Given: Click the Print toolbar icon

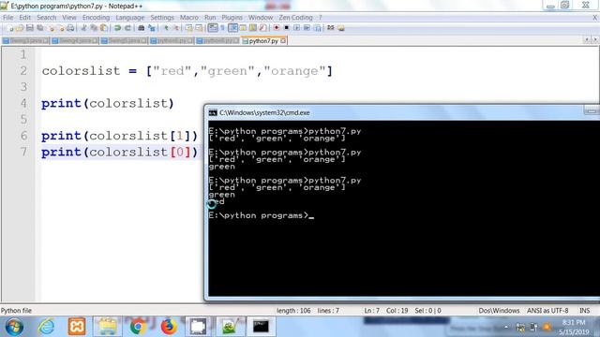Looking at the screenshot, I should click(71, 28).
